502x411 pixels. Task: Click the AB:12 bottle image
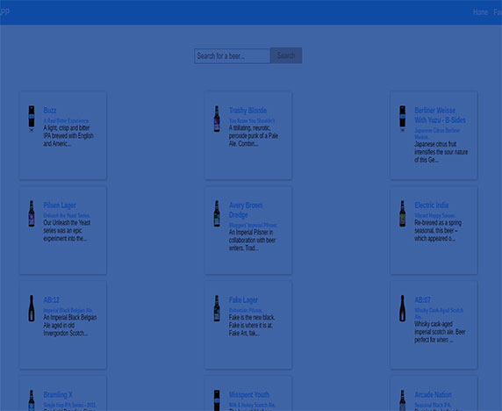tap(32, 308)
